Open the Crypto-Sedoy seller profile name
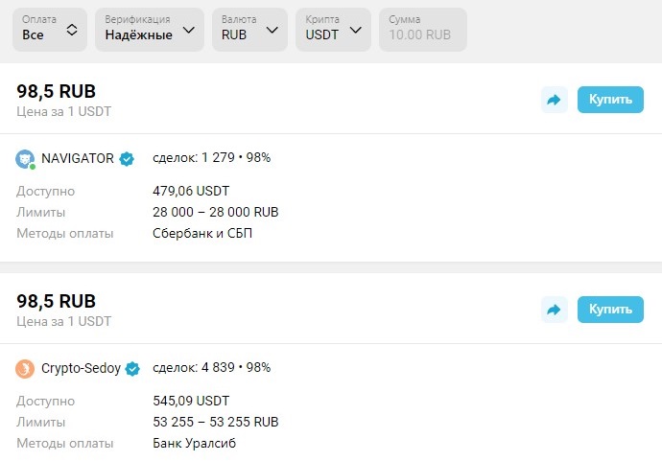The height and width of the screenshot is (461, 662). tap(82, 368)
